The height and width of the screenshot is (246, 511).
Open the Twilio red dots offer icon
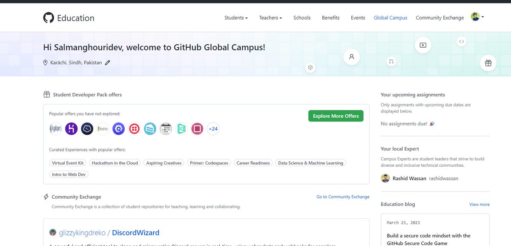point(134,129)
